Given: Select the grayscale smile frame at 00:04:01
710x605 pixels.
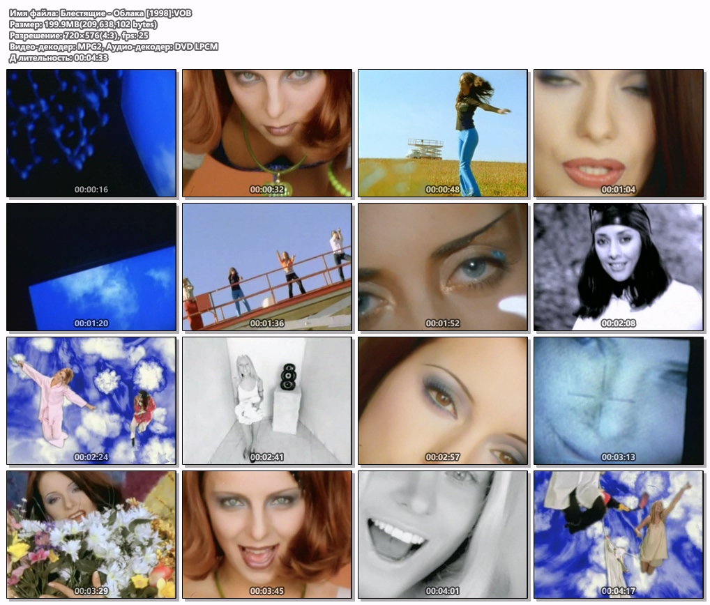Looking at the screenshot, I should click(443, 535).
